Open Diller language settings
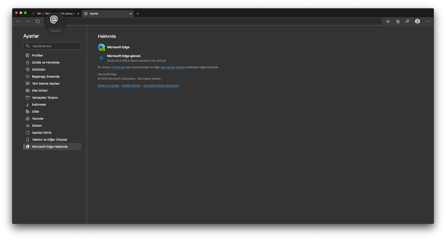 [x=52, y=112]
